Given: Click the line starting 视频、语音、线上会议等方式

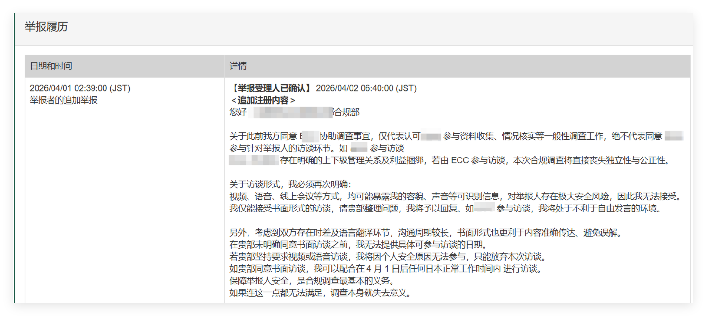Looking at the screenshot, I should pyautogui.click(x=455, y=197).
